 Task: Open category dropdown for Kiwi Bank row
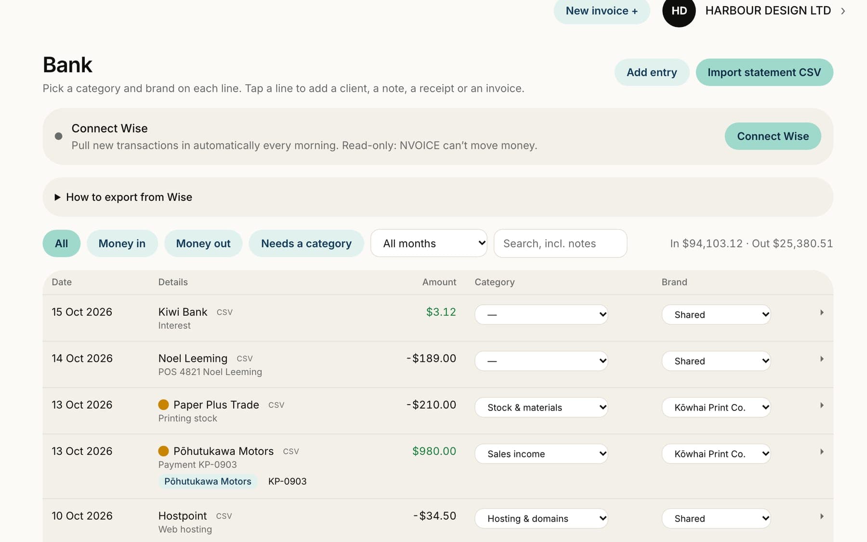[x=541, y=315]
